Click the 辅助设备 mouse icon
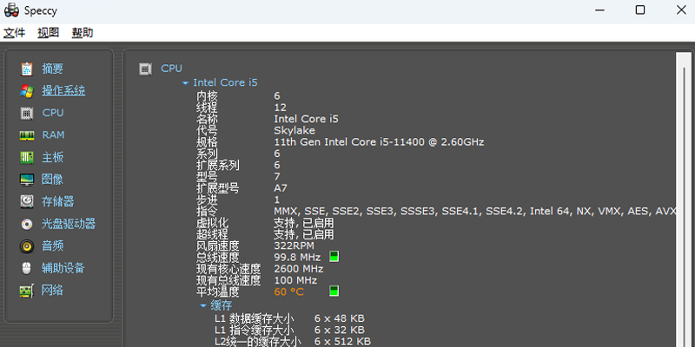The height and width of the screenshot is (347, 695). [x=27, y=268]
